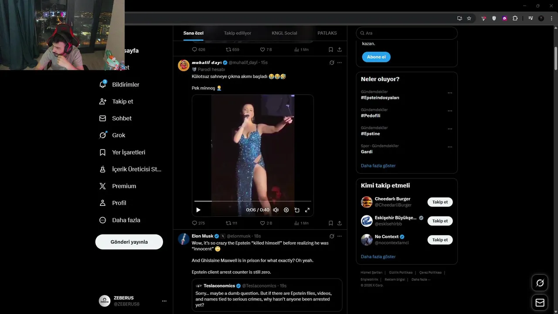This screenshot has height=314, width=558.
Task: Click Gönderi yayınla button
Action: click(x=129, y=242)
